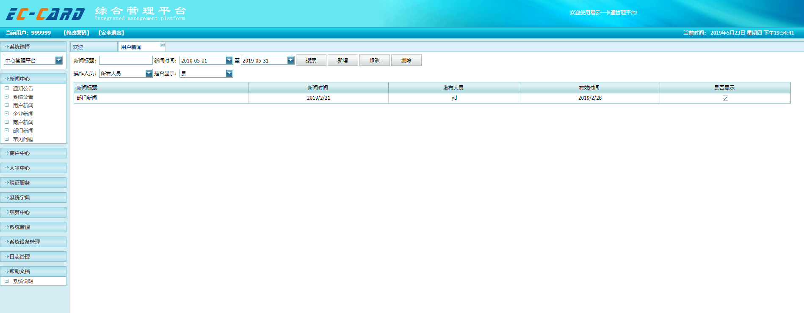804x313 pixels.
Task: Expand the 系统管理 section
Action: pos(33,227)
